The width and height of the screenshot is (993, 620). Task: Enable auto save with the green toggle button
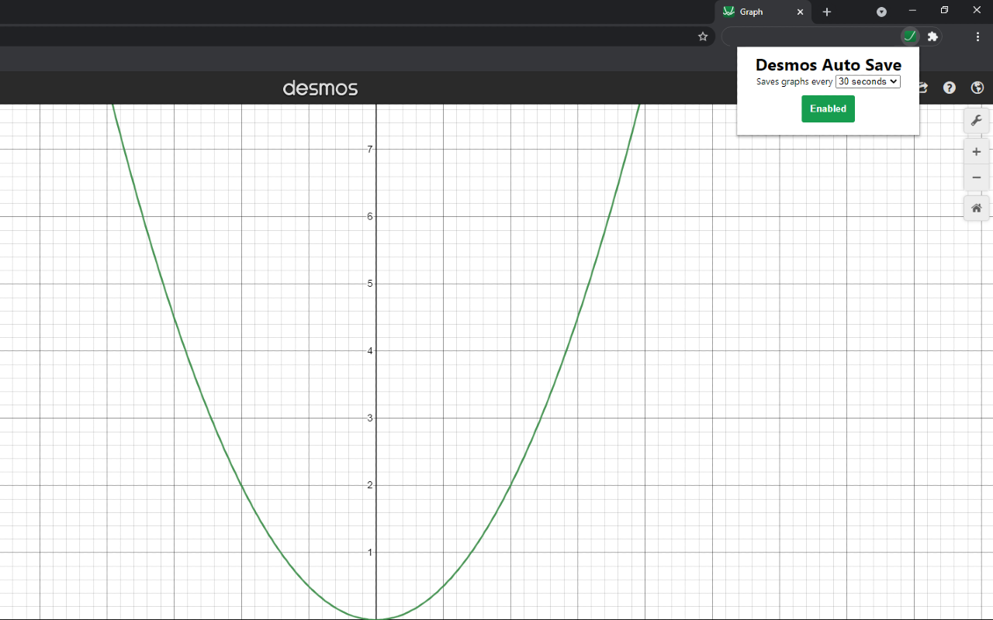coord(828,108)
